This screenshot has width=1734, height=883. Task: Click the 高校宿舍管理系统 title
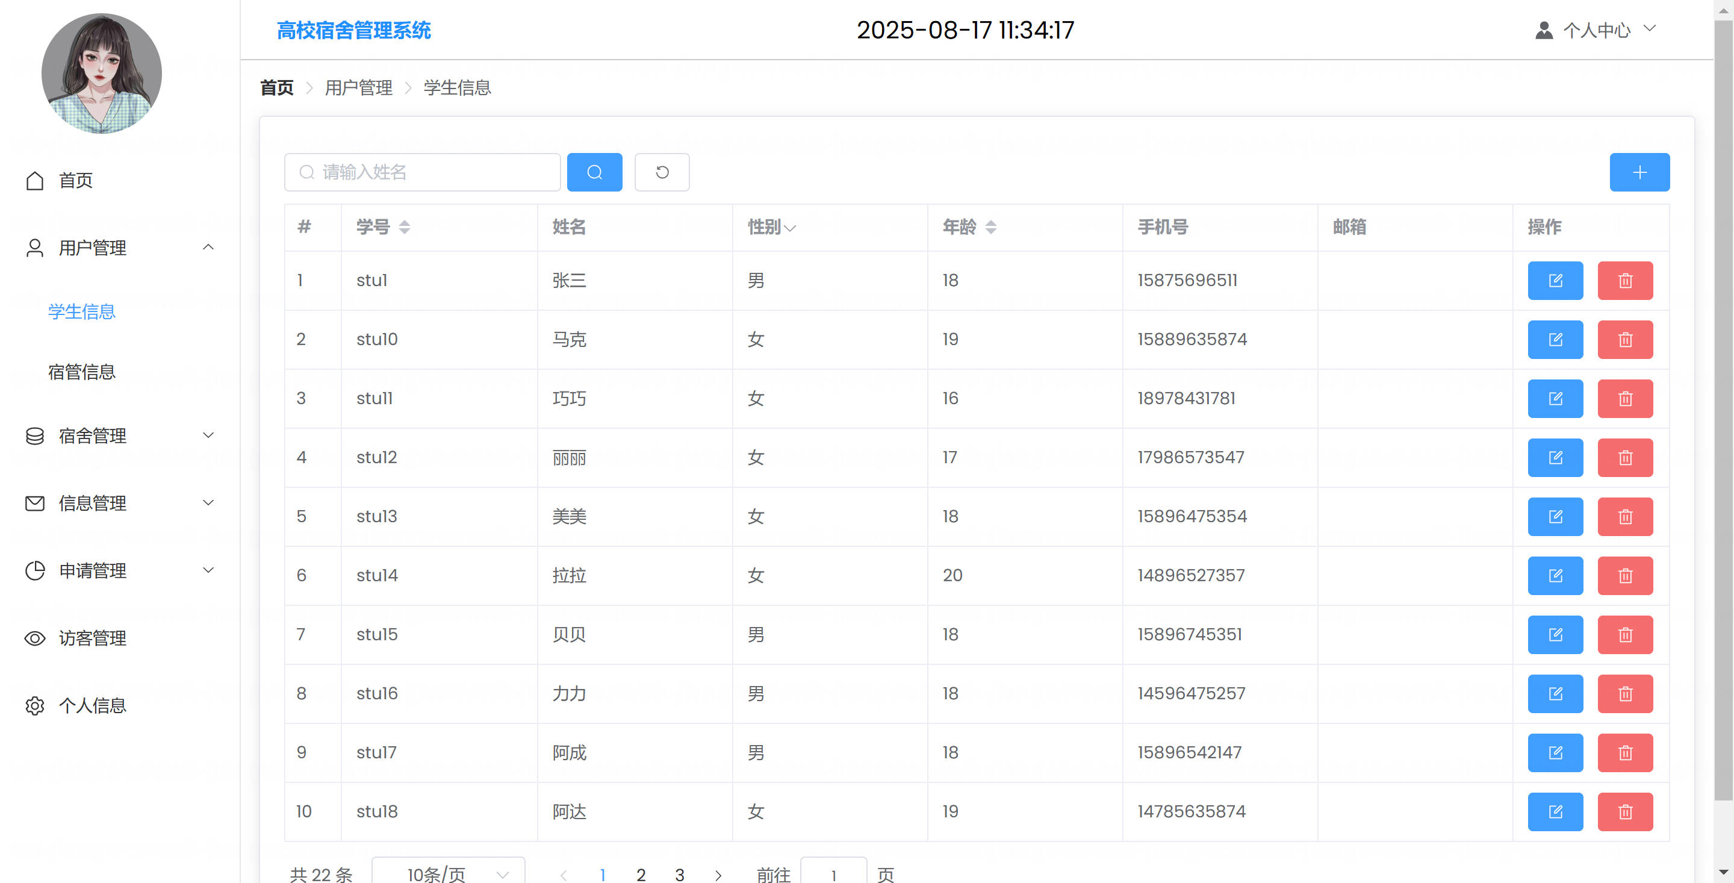tap(353, 30)
